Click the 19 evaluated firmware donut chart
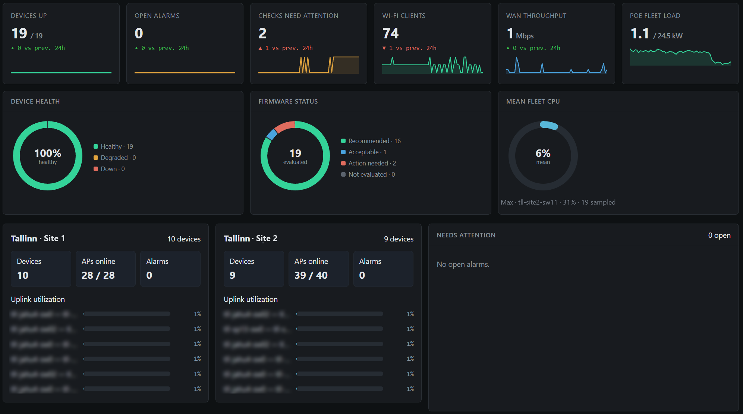 [295, 156]
